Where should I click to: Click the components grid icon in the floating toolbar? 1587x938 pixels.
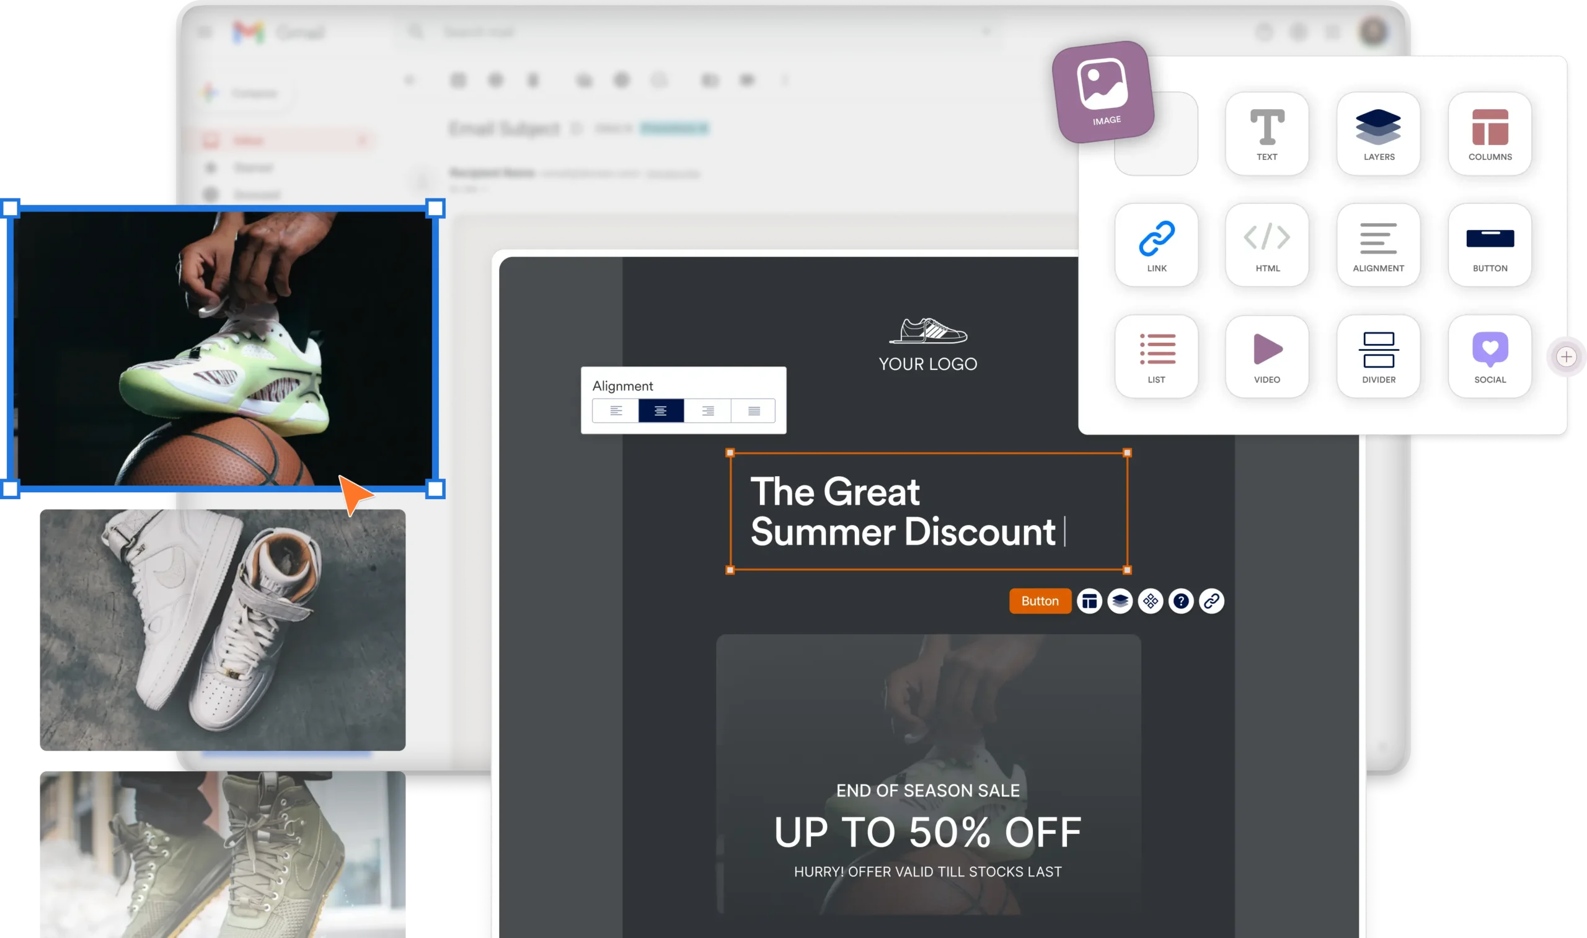pyautogui.click(x=1151, y=601)
